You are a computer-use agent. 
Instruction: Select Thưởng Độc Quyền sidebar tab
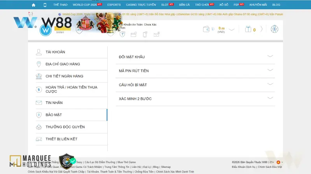click(72, 127)
